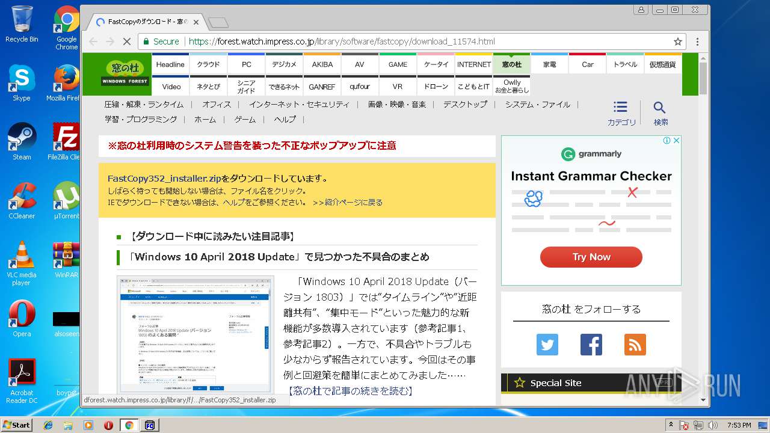Open Opera icon in taskbar
Image resolution: width=770 pixels, height=433 pixels.
(x=108, y=425)
